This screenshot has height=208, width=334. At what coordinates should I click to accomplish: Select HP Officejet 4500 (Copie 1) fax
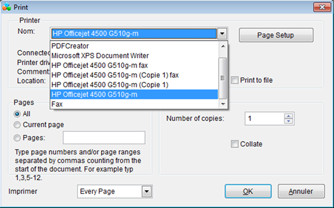tap(134, 75)
